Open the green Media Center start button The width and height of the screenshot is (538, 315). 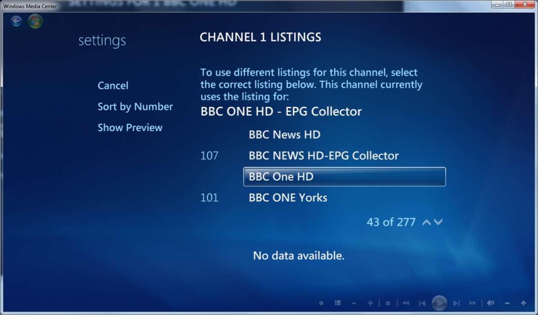35,21
